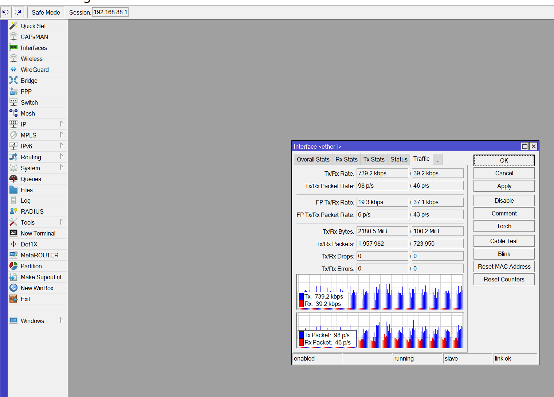Open CAPsMAN antenna icon
Viewport: 554px width, 397px height.
pos(13,37)
